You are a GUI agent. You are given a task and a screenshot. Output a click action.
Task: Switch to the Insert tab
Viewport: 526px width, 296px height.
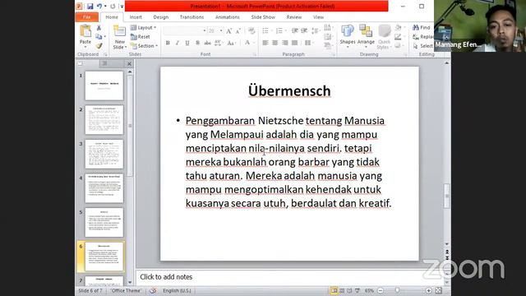(x=136, y=17)
